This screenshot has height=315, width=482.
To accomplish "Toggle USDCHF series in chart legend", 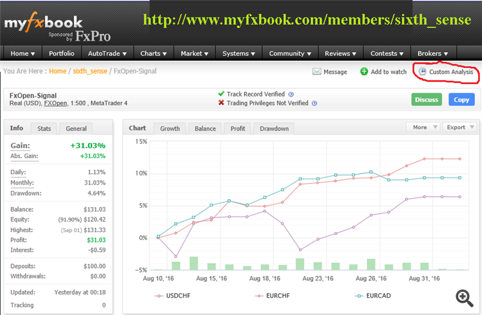I will (x=172, y=296).
